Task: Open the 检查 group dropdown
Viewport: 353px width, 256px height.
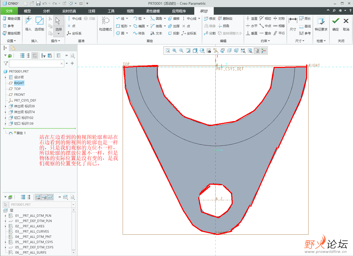Action: pyautogui.click(x=321, y=41)
